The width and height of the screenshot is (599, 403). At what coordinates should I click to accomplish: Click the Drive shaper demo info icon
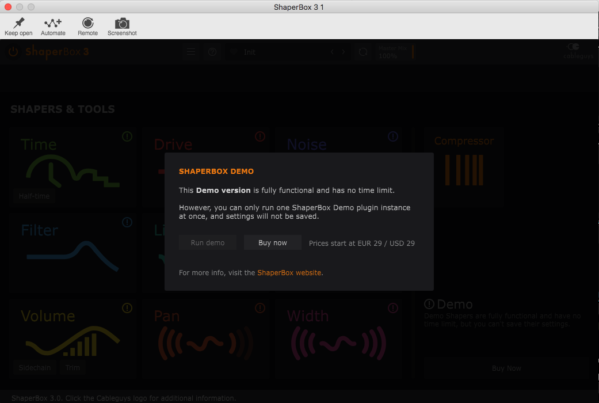(x=260, y=136)
